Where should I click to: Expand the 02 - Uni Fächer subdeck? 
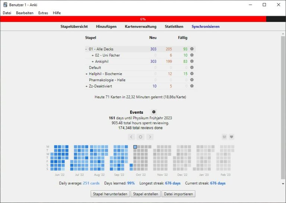[93, 55]
